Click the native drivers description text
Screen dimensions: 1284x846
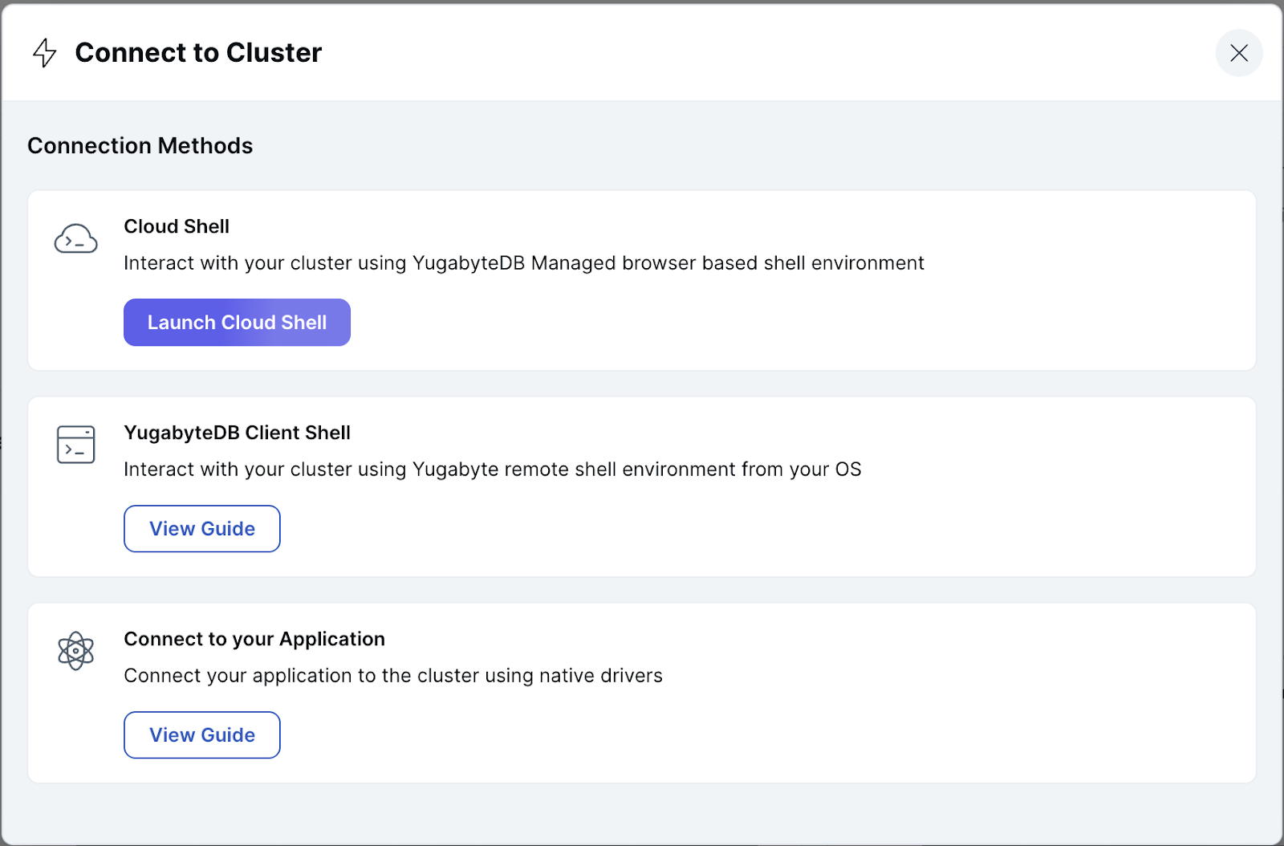tap(393, 676)
